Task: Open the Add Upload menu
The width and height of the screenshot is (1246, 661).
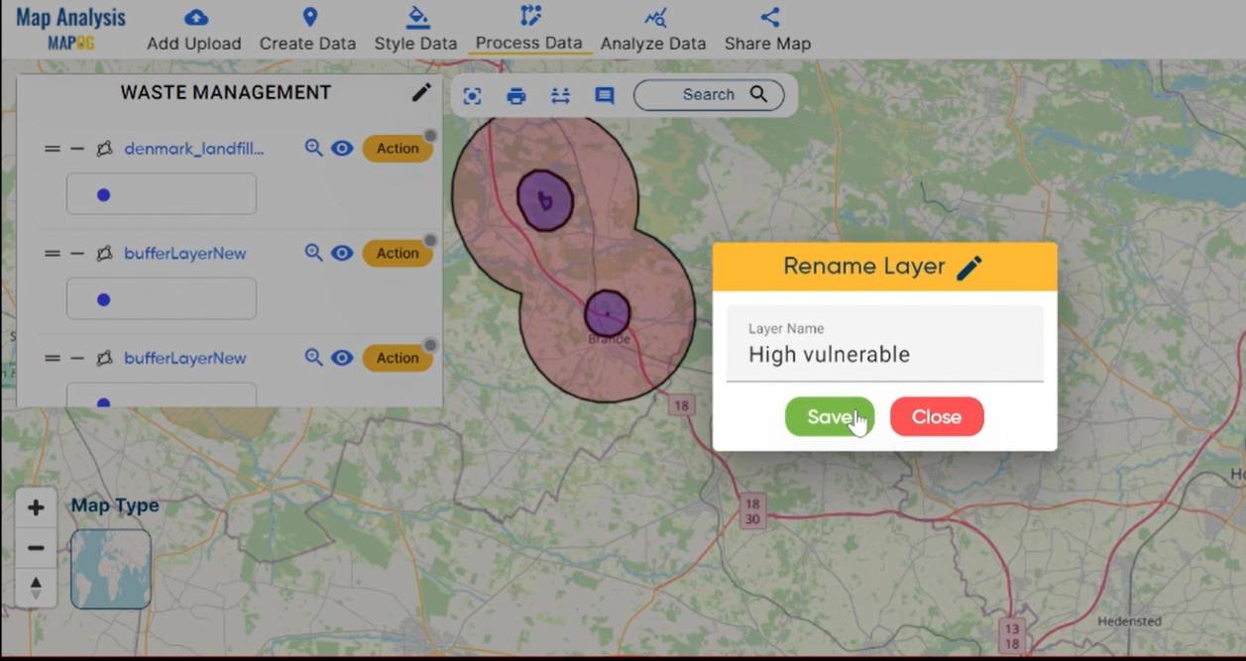Action: [x=194, y=30]
